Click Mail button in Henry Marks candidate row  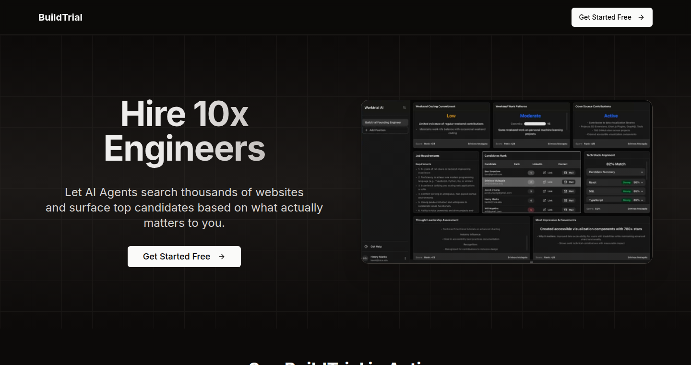click(x=569, y=200)
